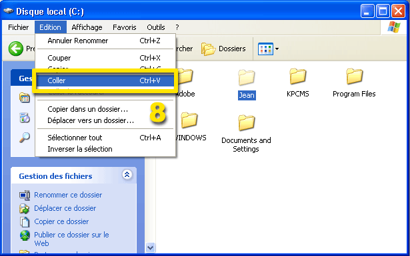Select the Adobe folder icon
The height and width of the screenshot is (256, 410).
point(185,76)
